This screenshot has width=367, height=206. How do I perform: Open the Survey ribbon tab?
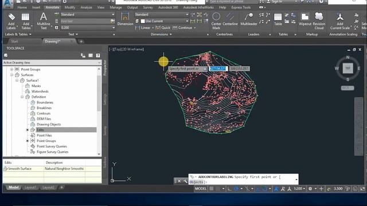148,7
